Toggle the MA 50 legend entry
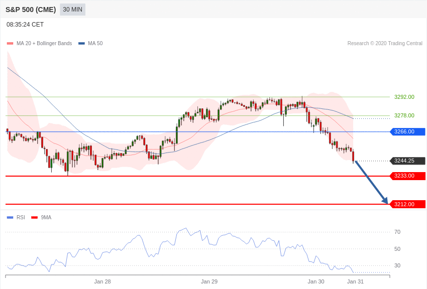The height and width of the screenshot is (289, 427). (x=90, y=43)
